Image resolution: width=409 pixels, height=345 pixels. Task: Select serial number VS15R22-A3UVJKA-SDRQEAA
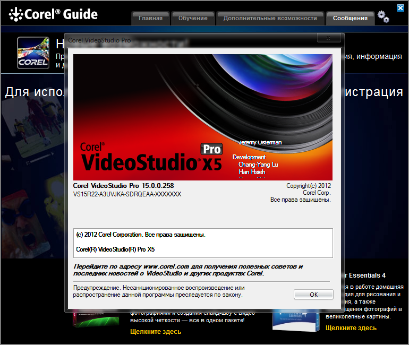(127, 194)
